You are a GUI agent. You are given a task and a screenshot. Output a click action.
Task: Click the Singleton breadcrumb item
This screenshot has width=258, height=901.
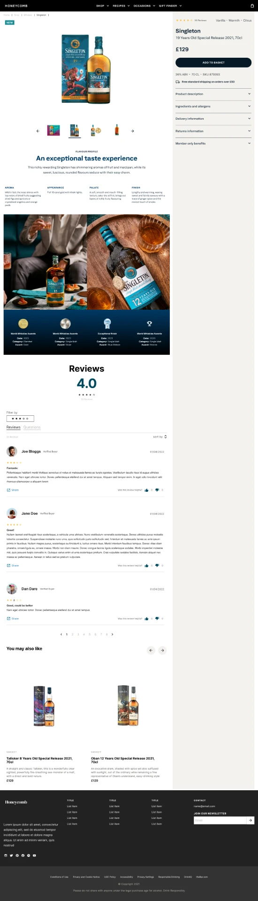pos(41,15)
